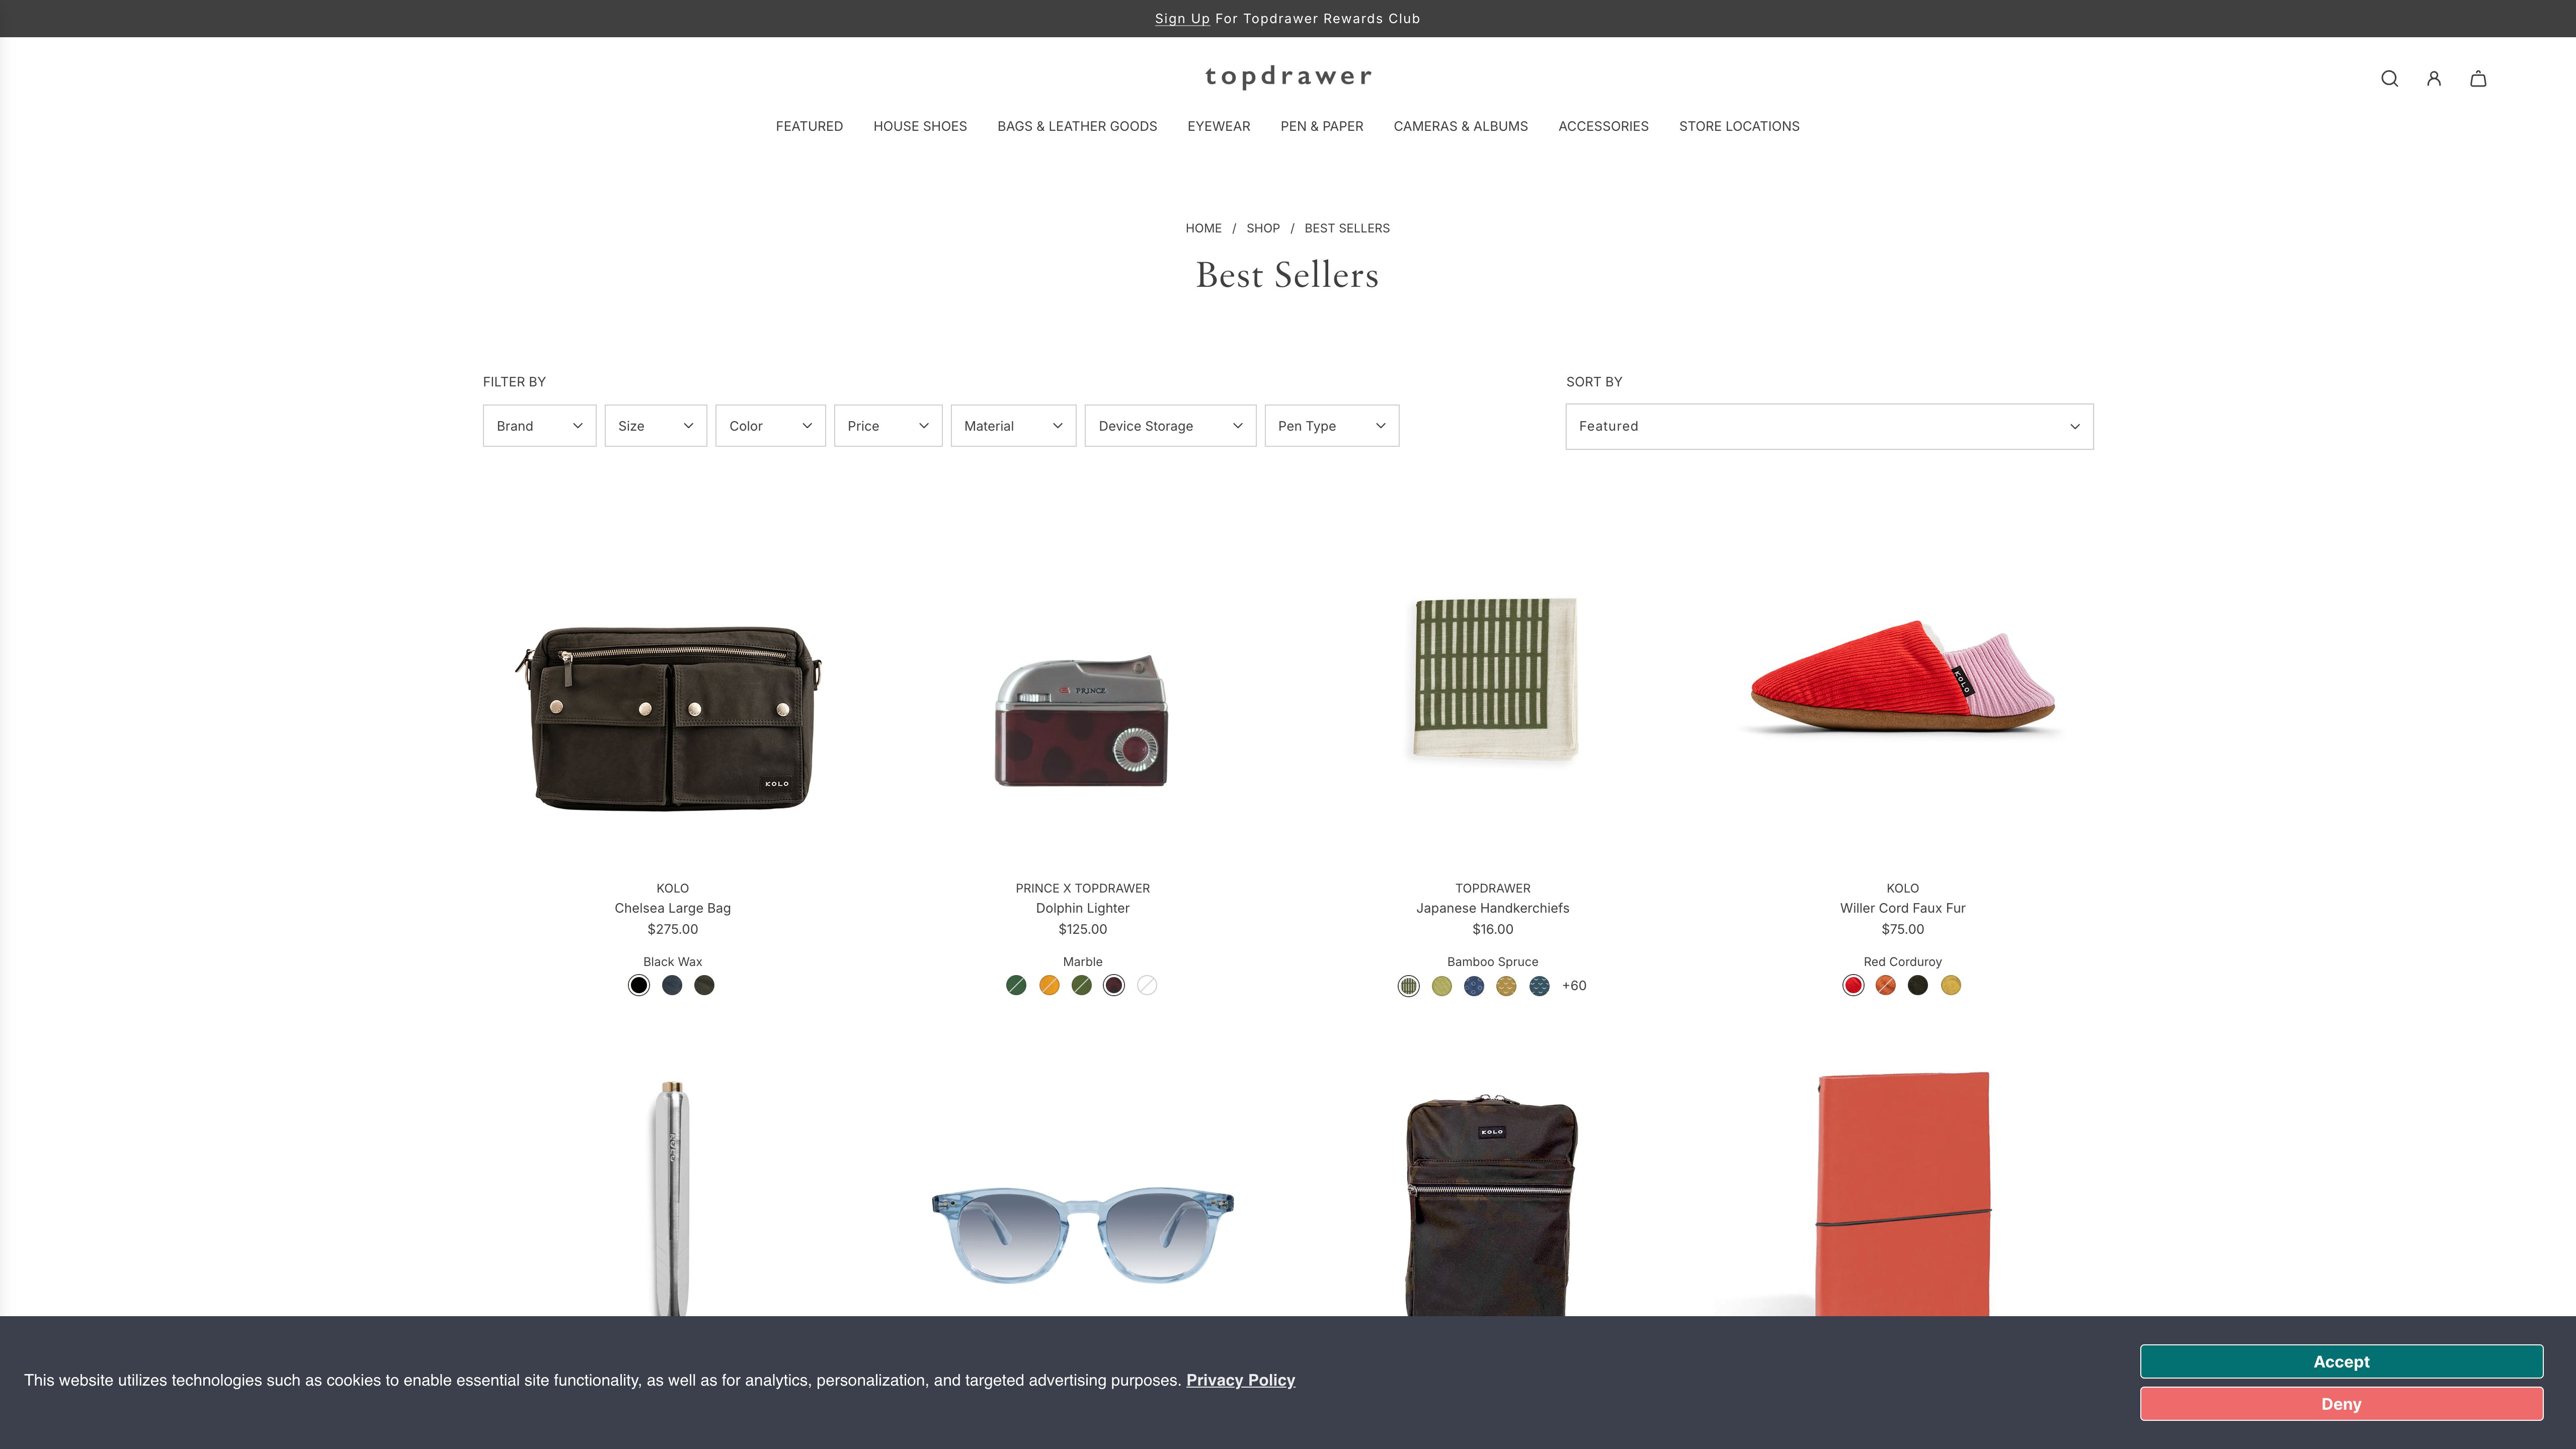The image size is (2576, 1449).
Task: Open the Chelsea Large Bag product image
Action: tap(672, 718)
